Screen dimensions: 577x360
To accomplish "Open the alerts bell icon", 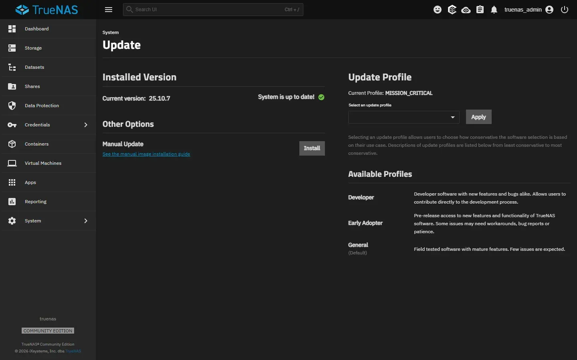I will tap(494, 10).
